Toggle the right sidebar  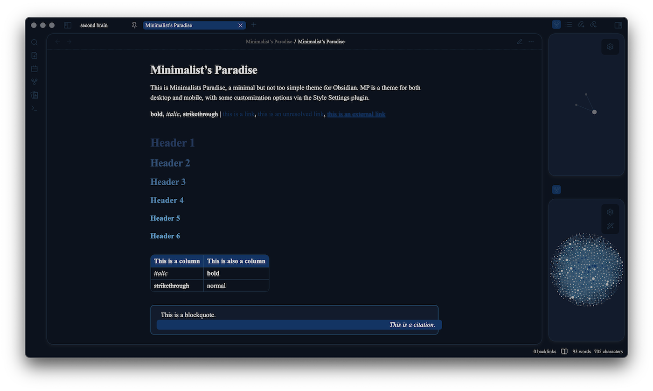(618, 25)
